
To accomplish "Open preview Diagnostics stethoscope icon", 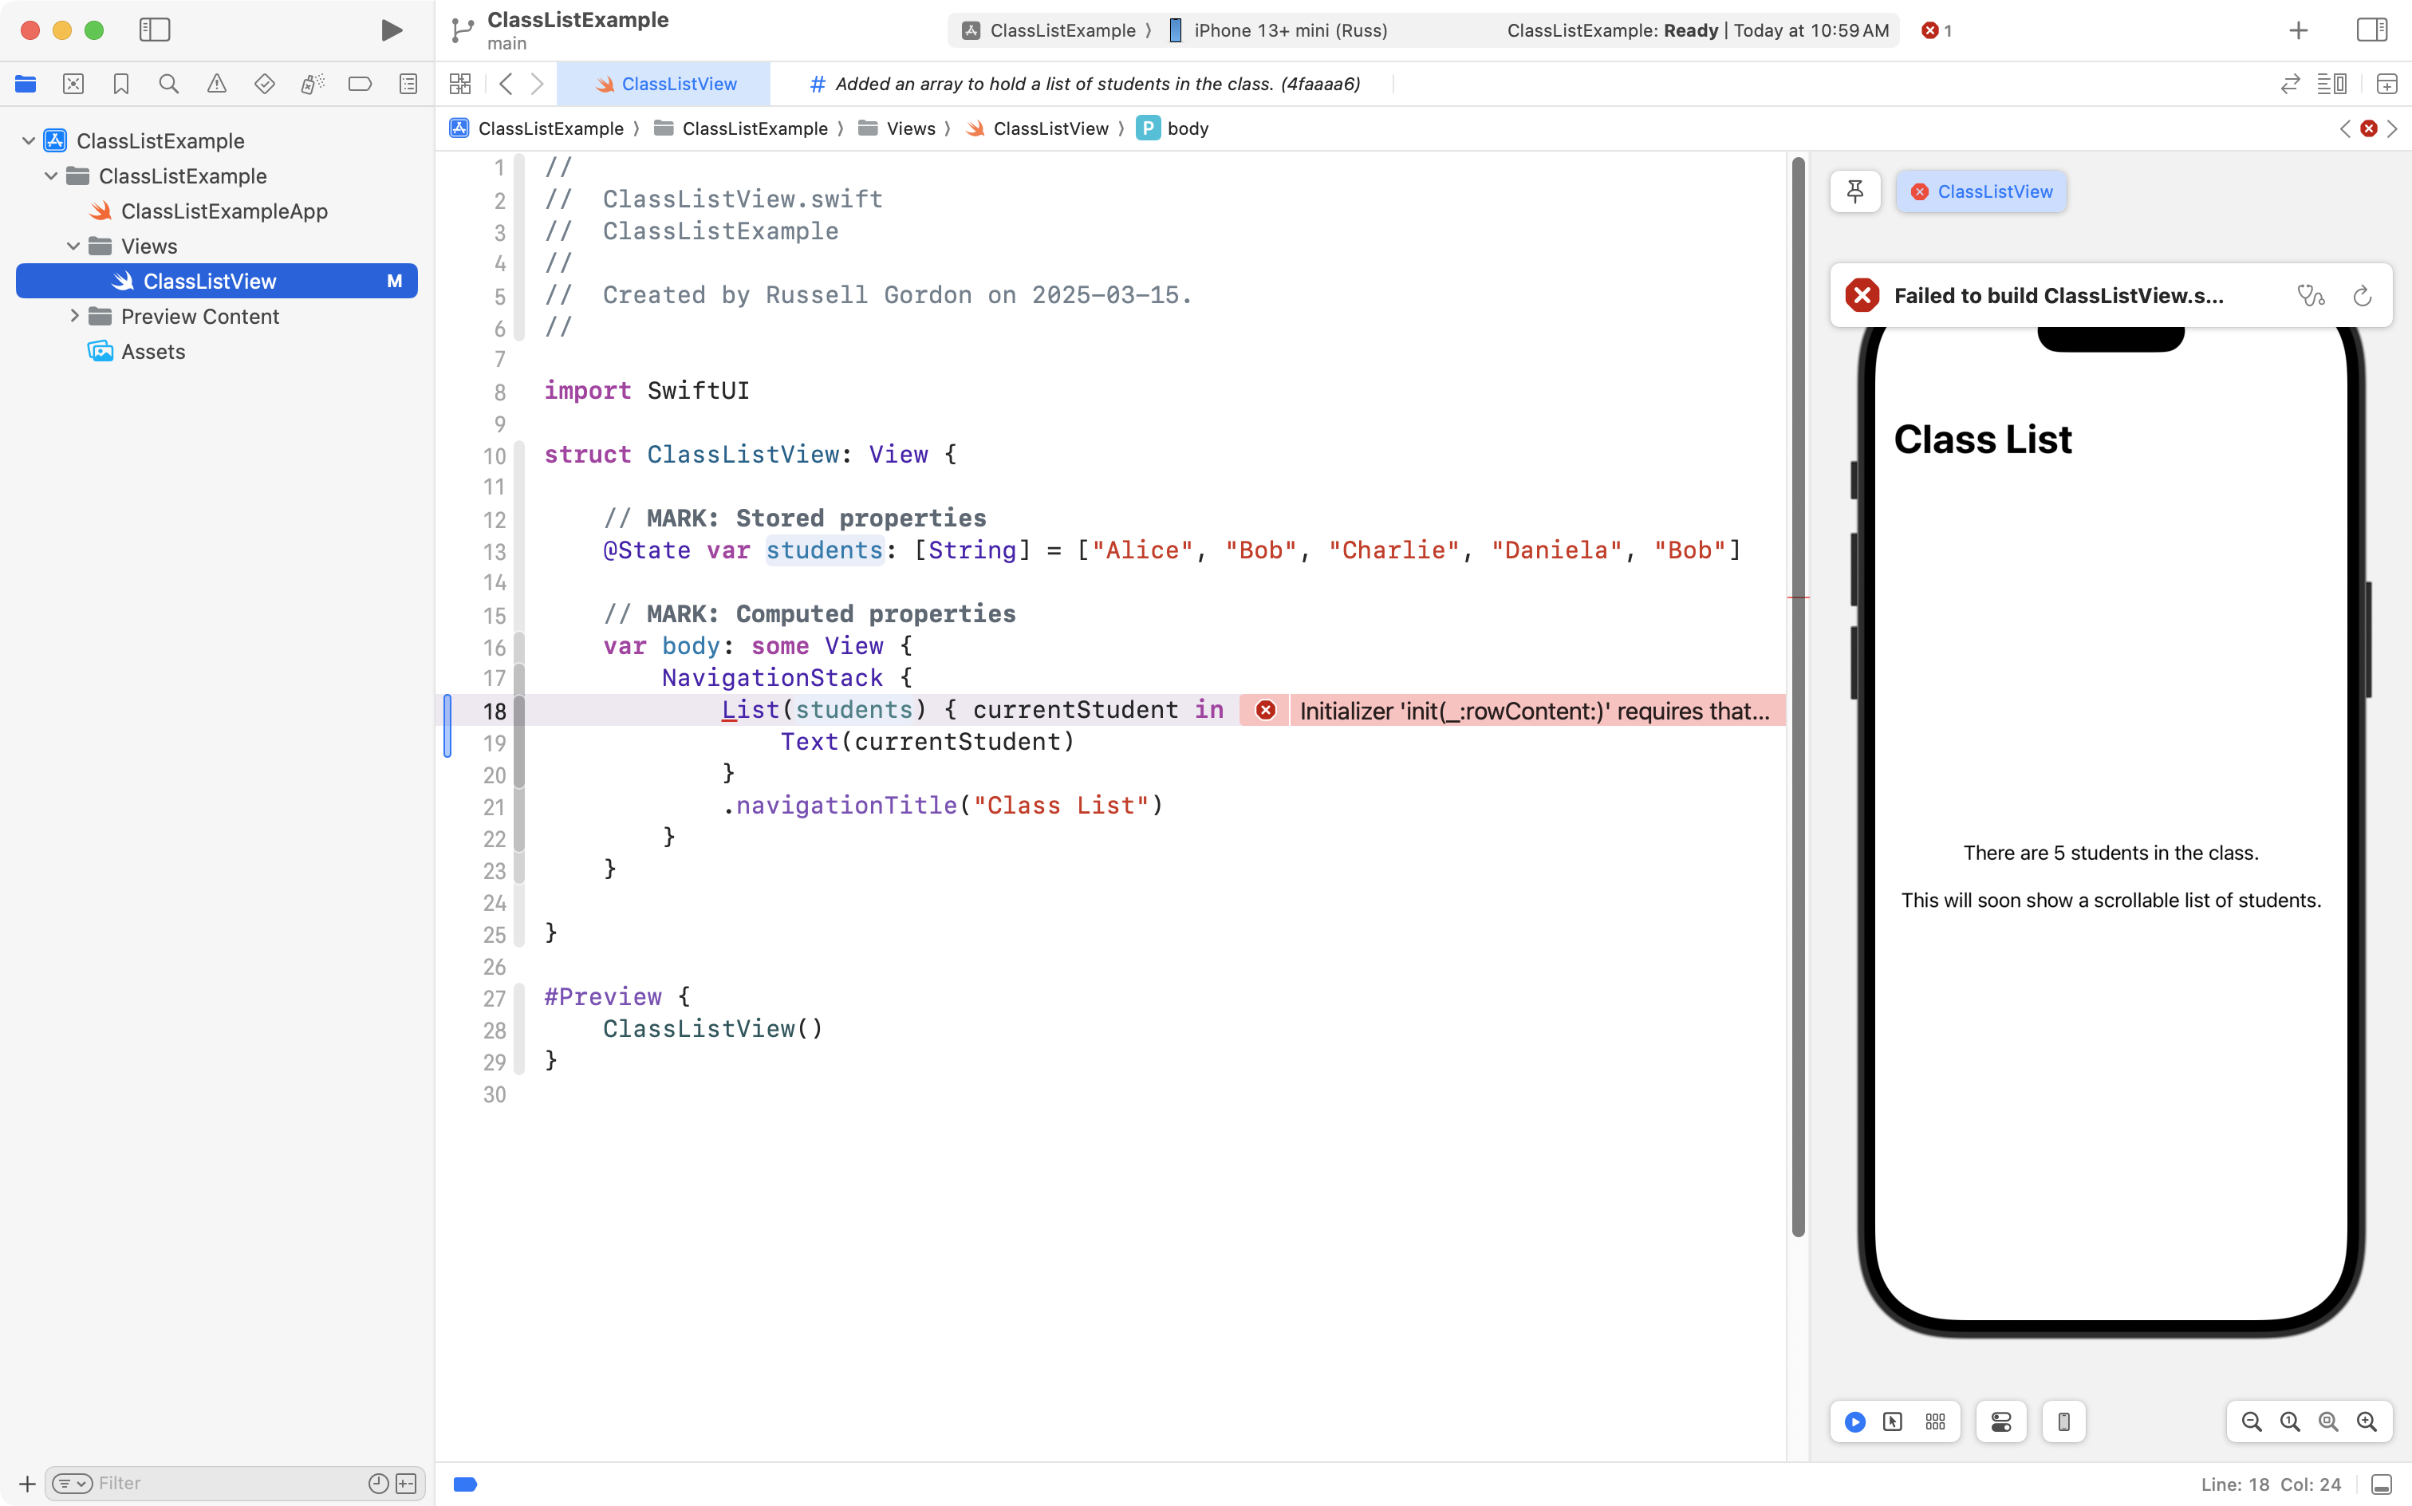I will point(2311,295).
